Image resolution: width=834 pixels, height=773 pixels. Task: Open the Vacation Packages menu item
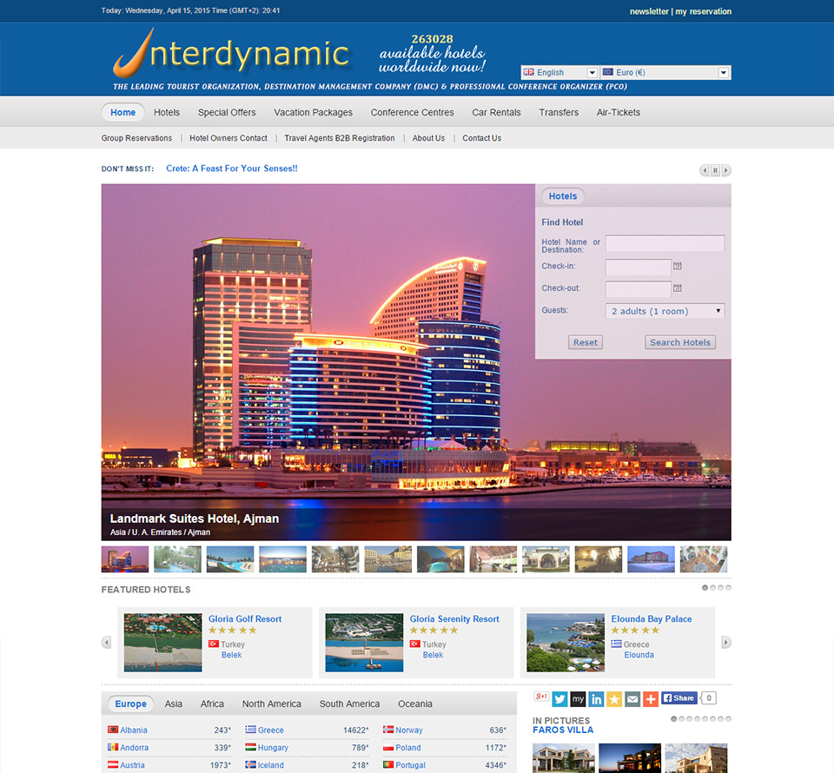click(313, 112)
